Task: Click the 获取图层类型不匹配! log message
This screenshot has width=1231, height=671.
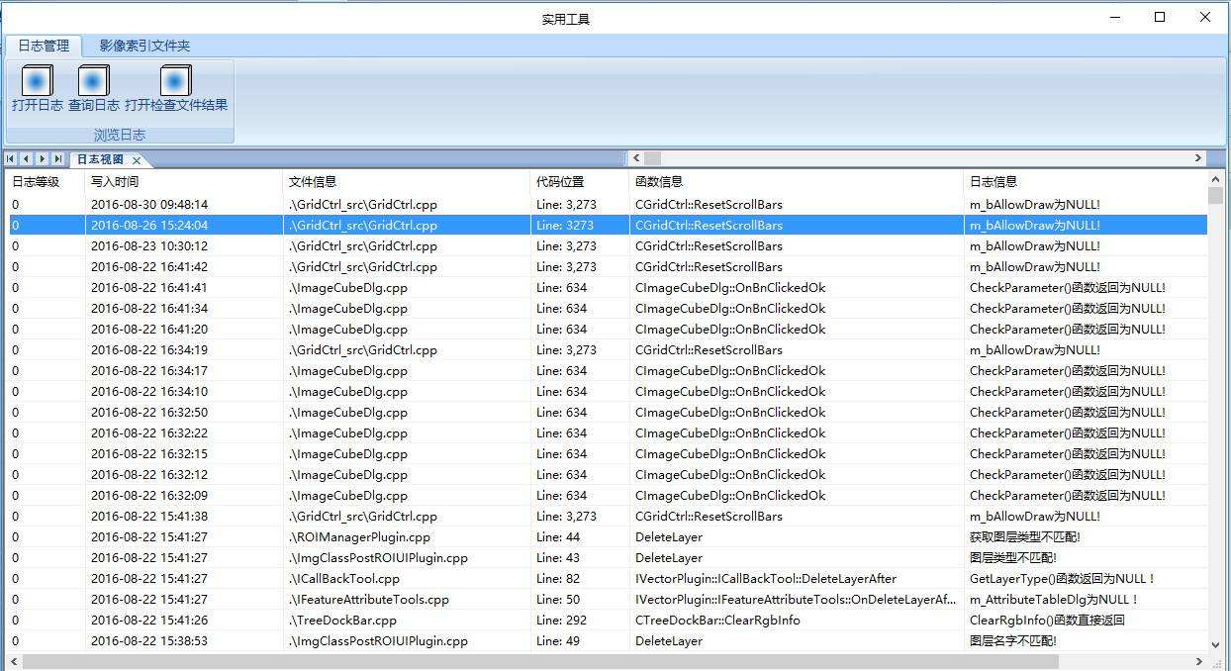Action: coord(1024,537)
